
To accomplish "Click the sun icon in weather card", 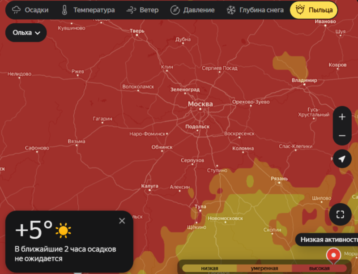I will point(63,231).
